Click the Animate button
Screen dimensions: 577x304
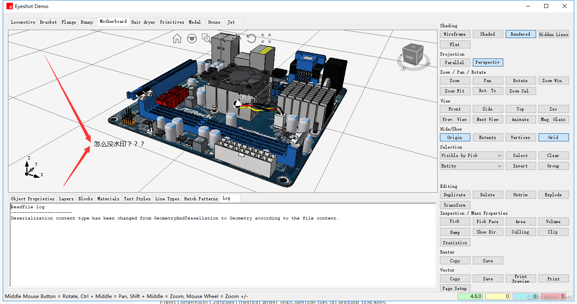(521, 119)
